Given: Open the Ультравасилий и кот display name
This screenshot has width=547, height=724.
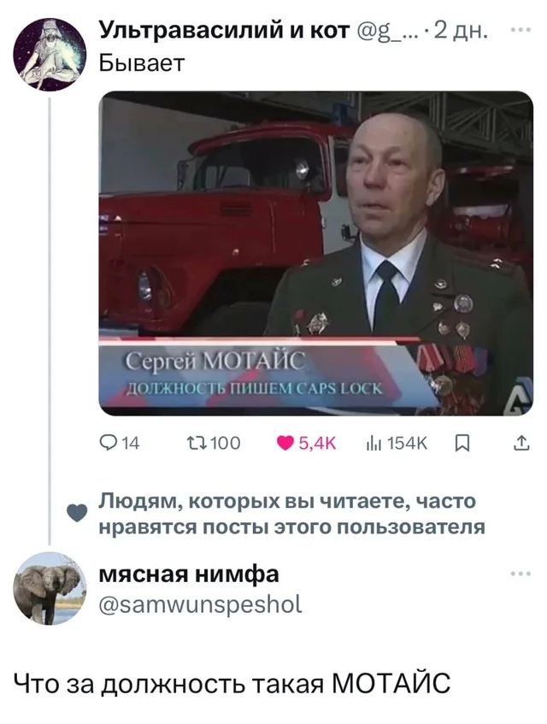Looking at the screenshot, I should pyautogui.click(x=224, y=31).
